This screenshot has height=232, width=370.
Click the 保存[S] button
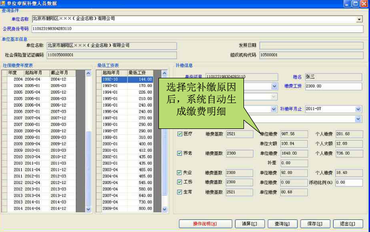pyautogui.click(x=315, y=224)
